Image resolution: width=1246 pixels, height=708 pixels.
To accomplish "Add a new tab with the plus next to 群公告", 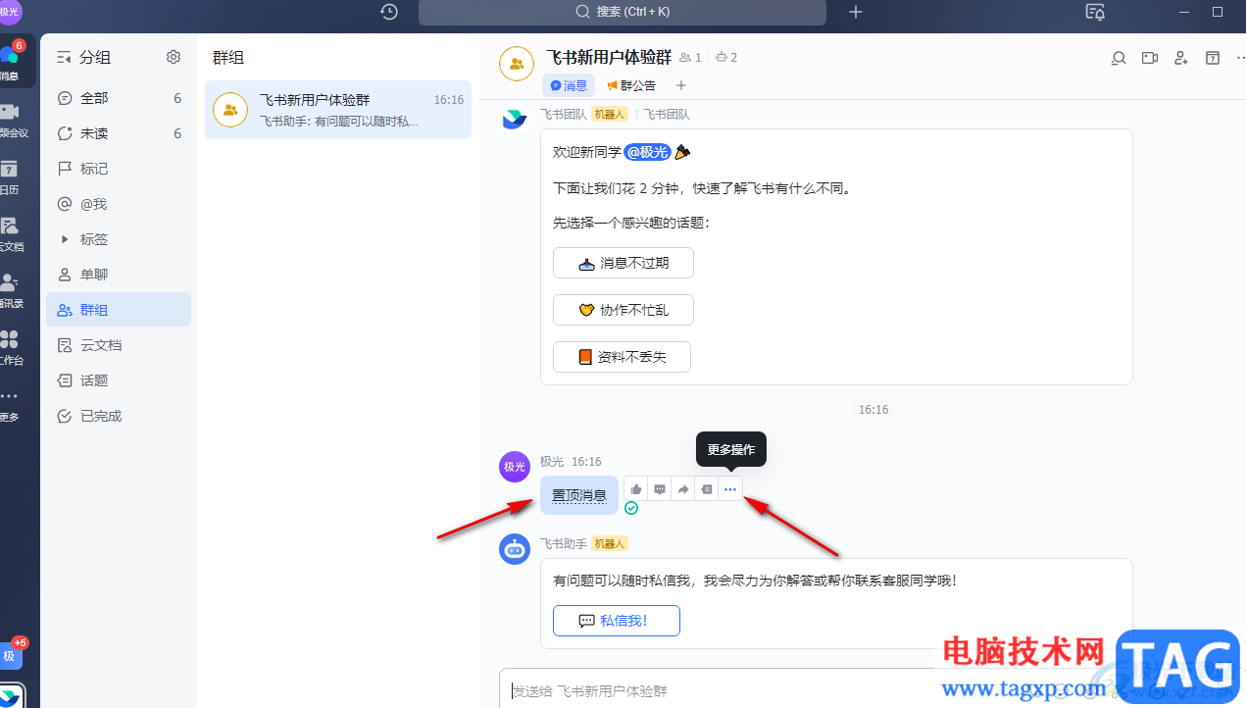I will [x=682, y=85].
